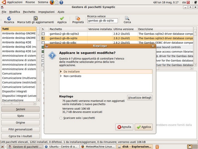Expand the Da installare tree row

[x=61, y=72]
